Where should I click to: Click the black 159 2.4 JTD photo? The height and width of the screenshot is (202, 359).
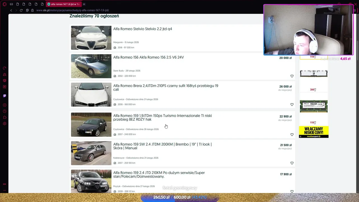(91, 181)
